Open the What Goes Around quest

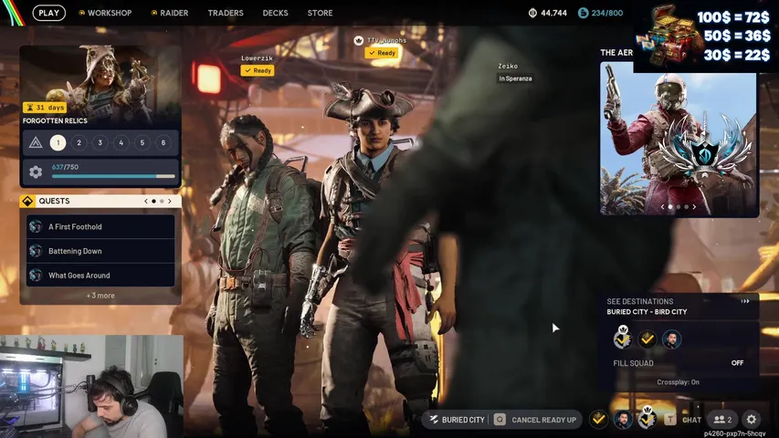(100, 275)
